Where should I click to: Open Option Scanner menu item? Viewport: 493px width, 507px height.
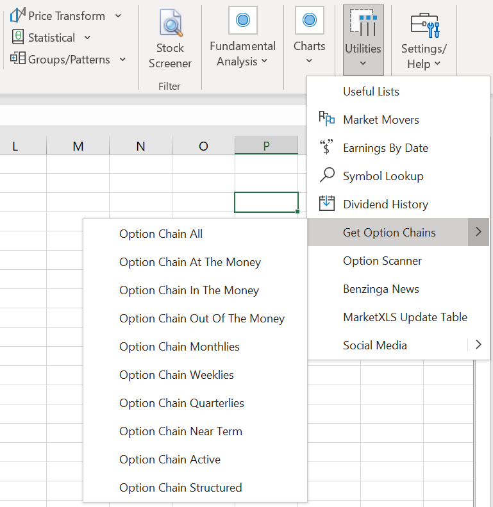point(399,260)
